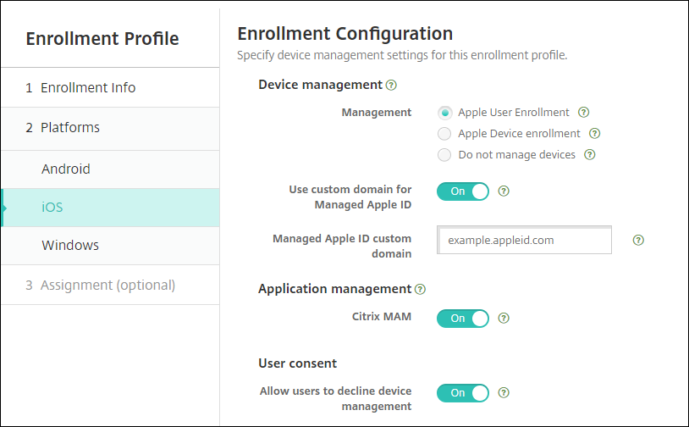Click help icon beside Apple Device enrollment

[x=594, y=133]
